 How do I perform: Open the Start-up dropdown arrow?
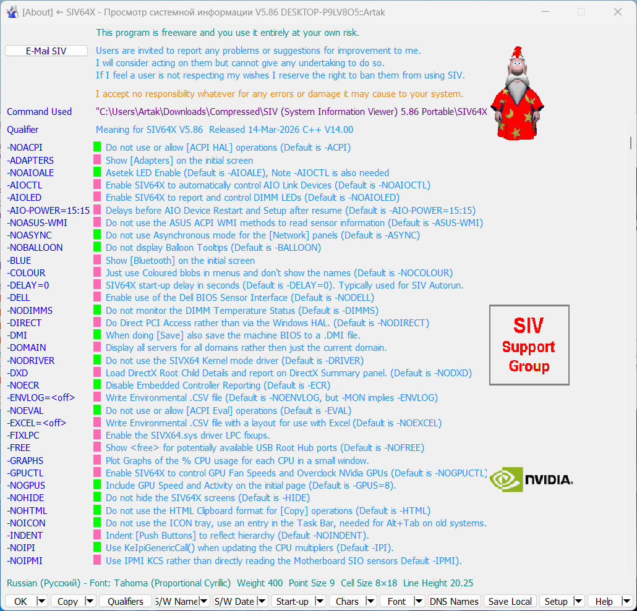pyautogui.click(x=320, y=601)
